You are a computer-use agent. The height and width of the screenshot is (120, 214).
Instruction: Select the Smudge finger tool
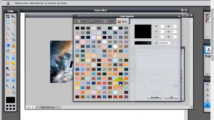[8, 63]
